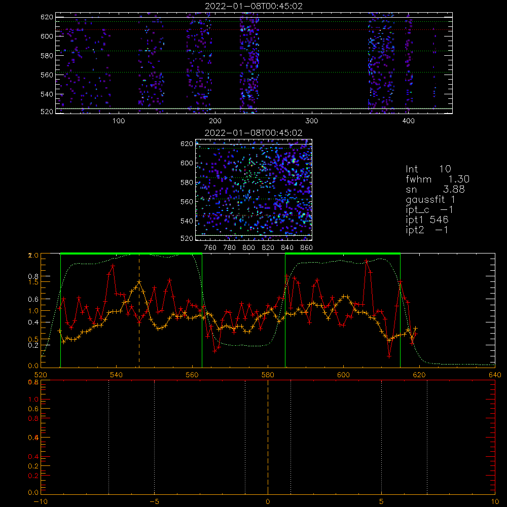Screen dimensions: 507x507
Task: Click the green vertical line near 562 in profile plot
Action: click(202, 310)
